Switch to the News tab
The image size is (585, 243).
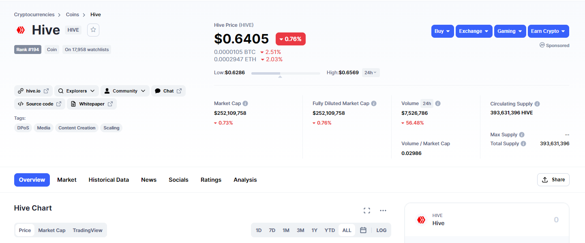pyautogui.click(x=149, y=180)
